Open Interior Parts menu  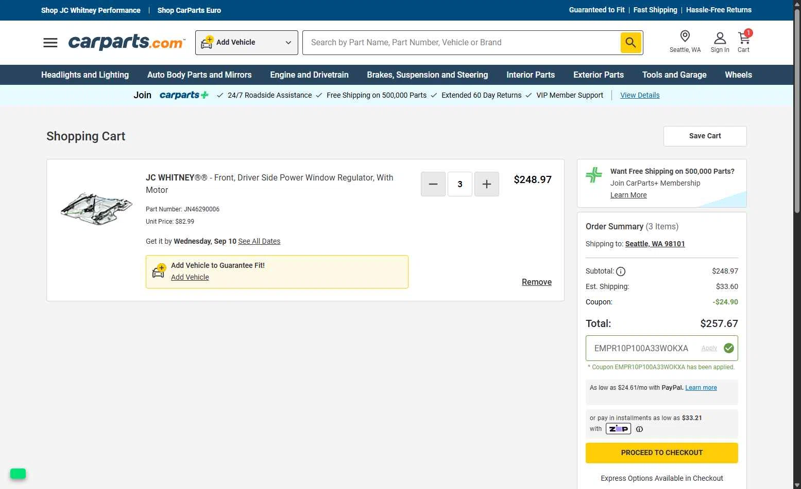[x=531, y=75]
